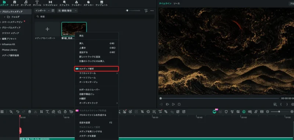Select the timeline Crop tool icon
The height and width of the screenshot is (140, 294).
point(42,112)
